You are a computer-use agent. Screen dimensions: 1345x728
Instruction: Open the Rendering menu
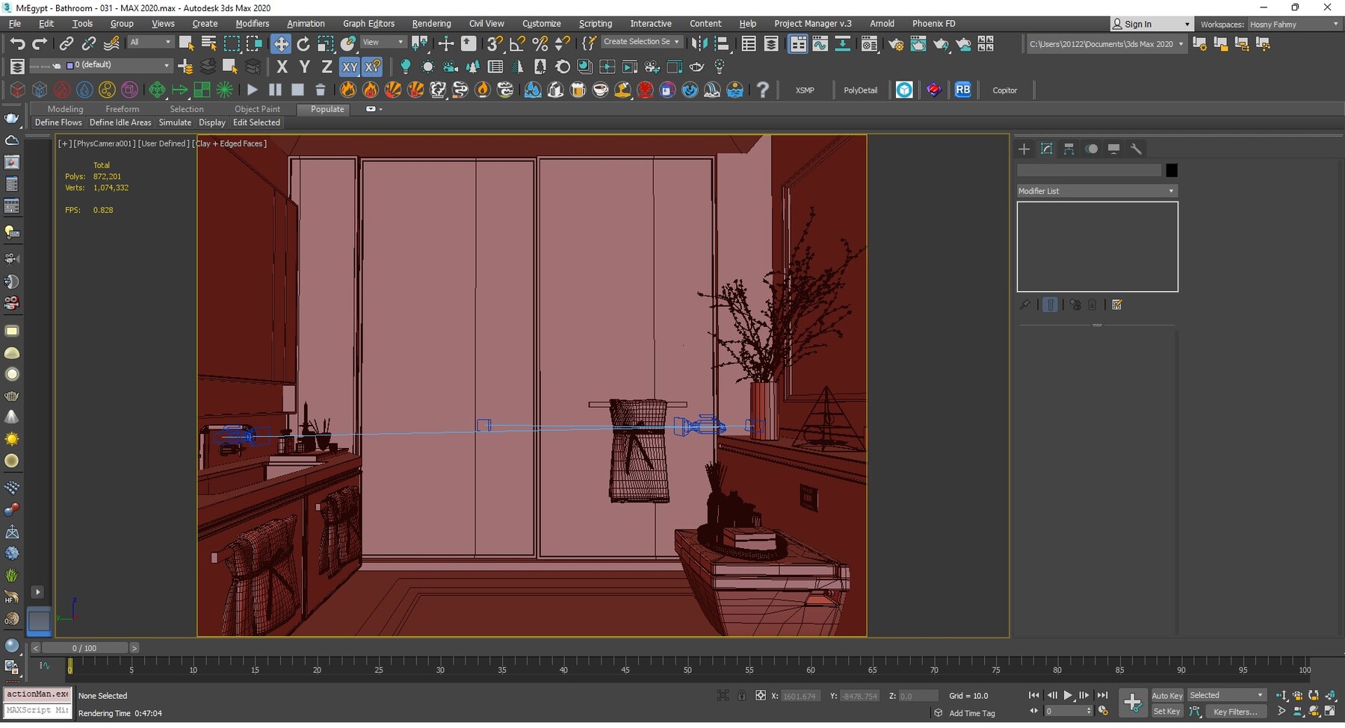(431, 24)
